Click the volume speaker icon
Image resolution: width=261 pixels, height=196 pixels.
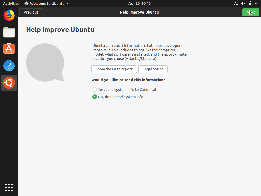click(x=243, y=3)
